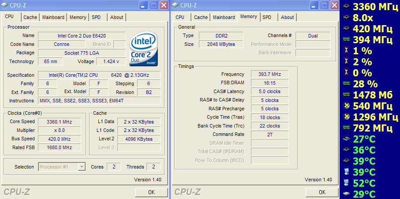Screen dimensions: 400x199
Task: Click the memory icon beside 394 МГц
Action: [x=346, y=40]
